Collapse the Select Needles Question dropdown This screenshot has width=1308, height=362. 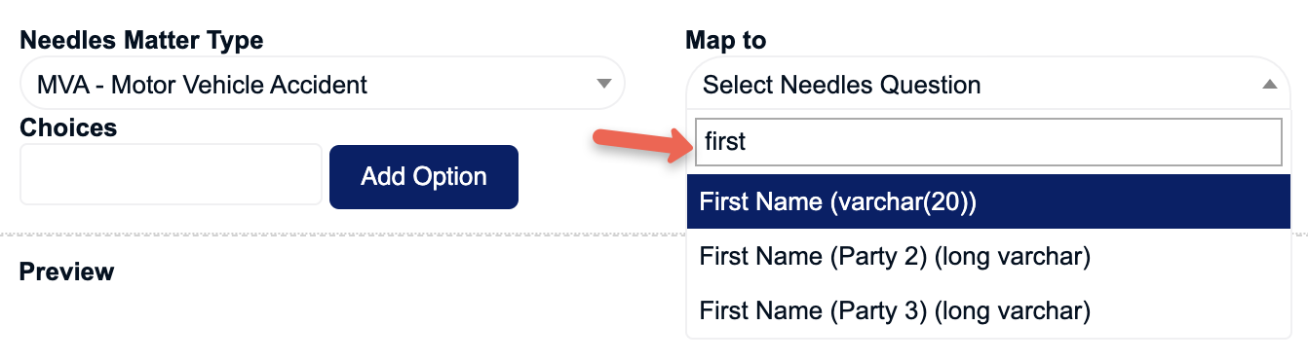988,85
